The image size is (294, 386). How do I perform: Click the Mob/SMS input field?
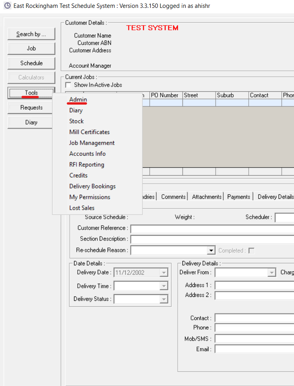click(x=254, y=338)
